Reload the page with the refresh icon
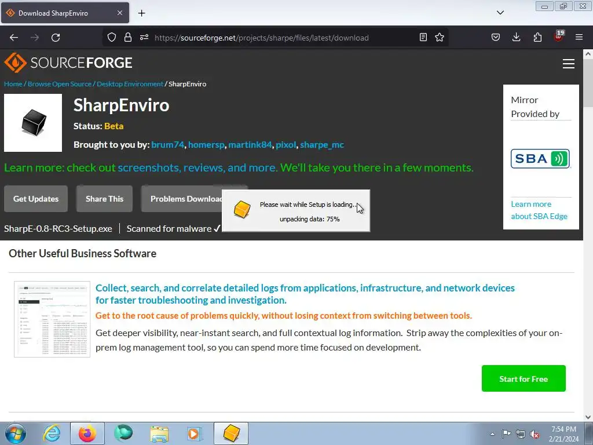The image size is (593, 445). click(x=56, y=38)
